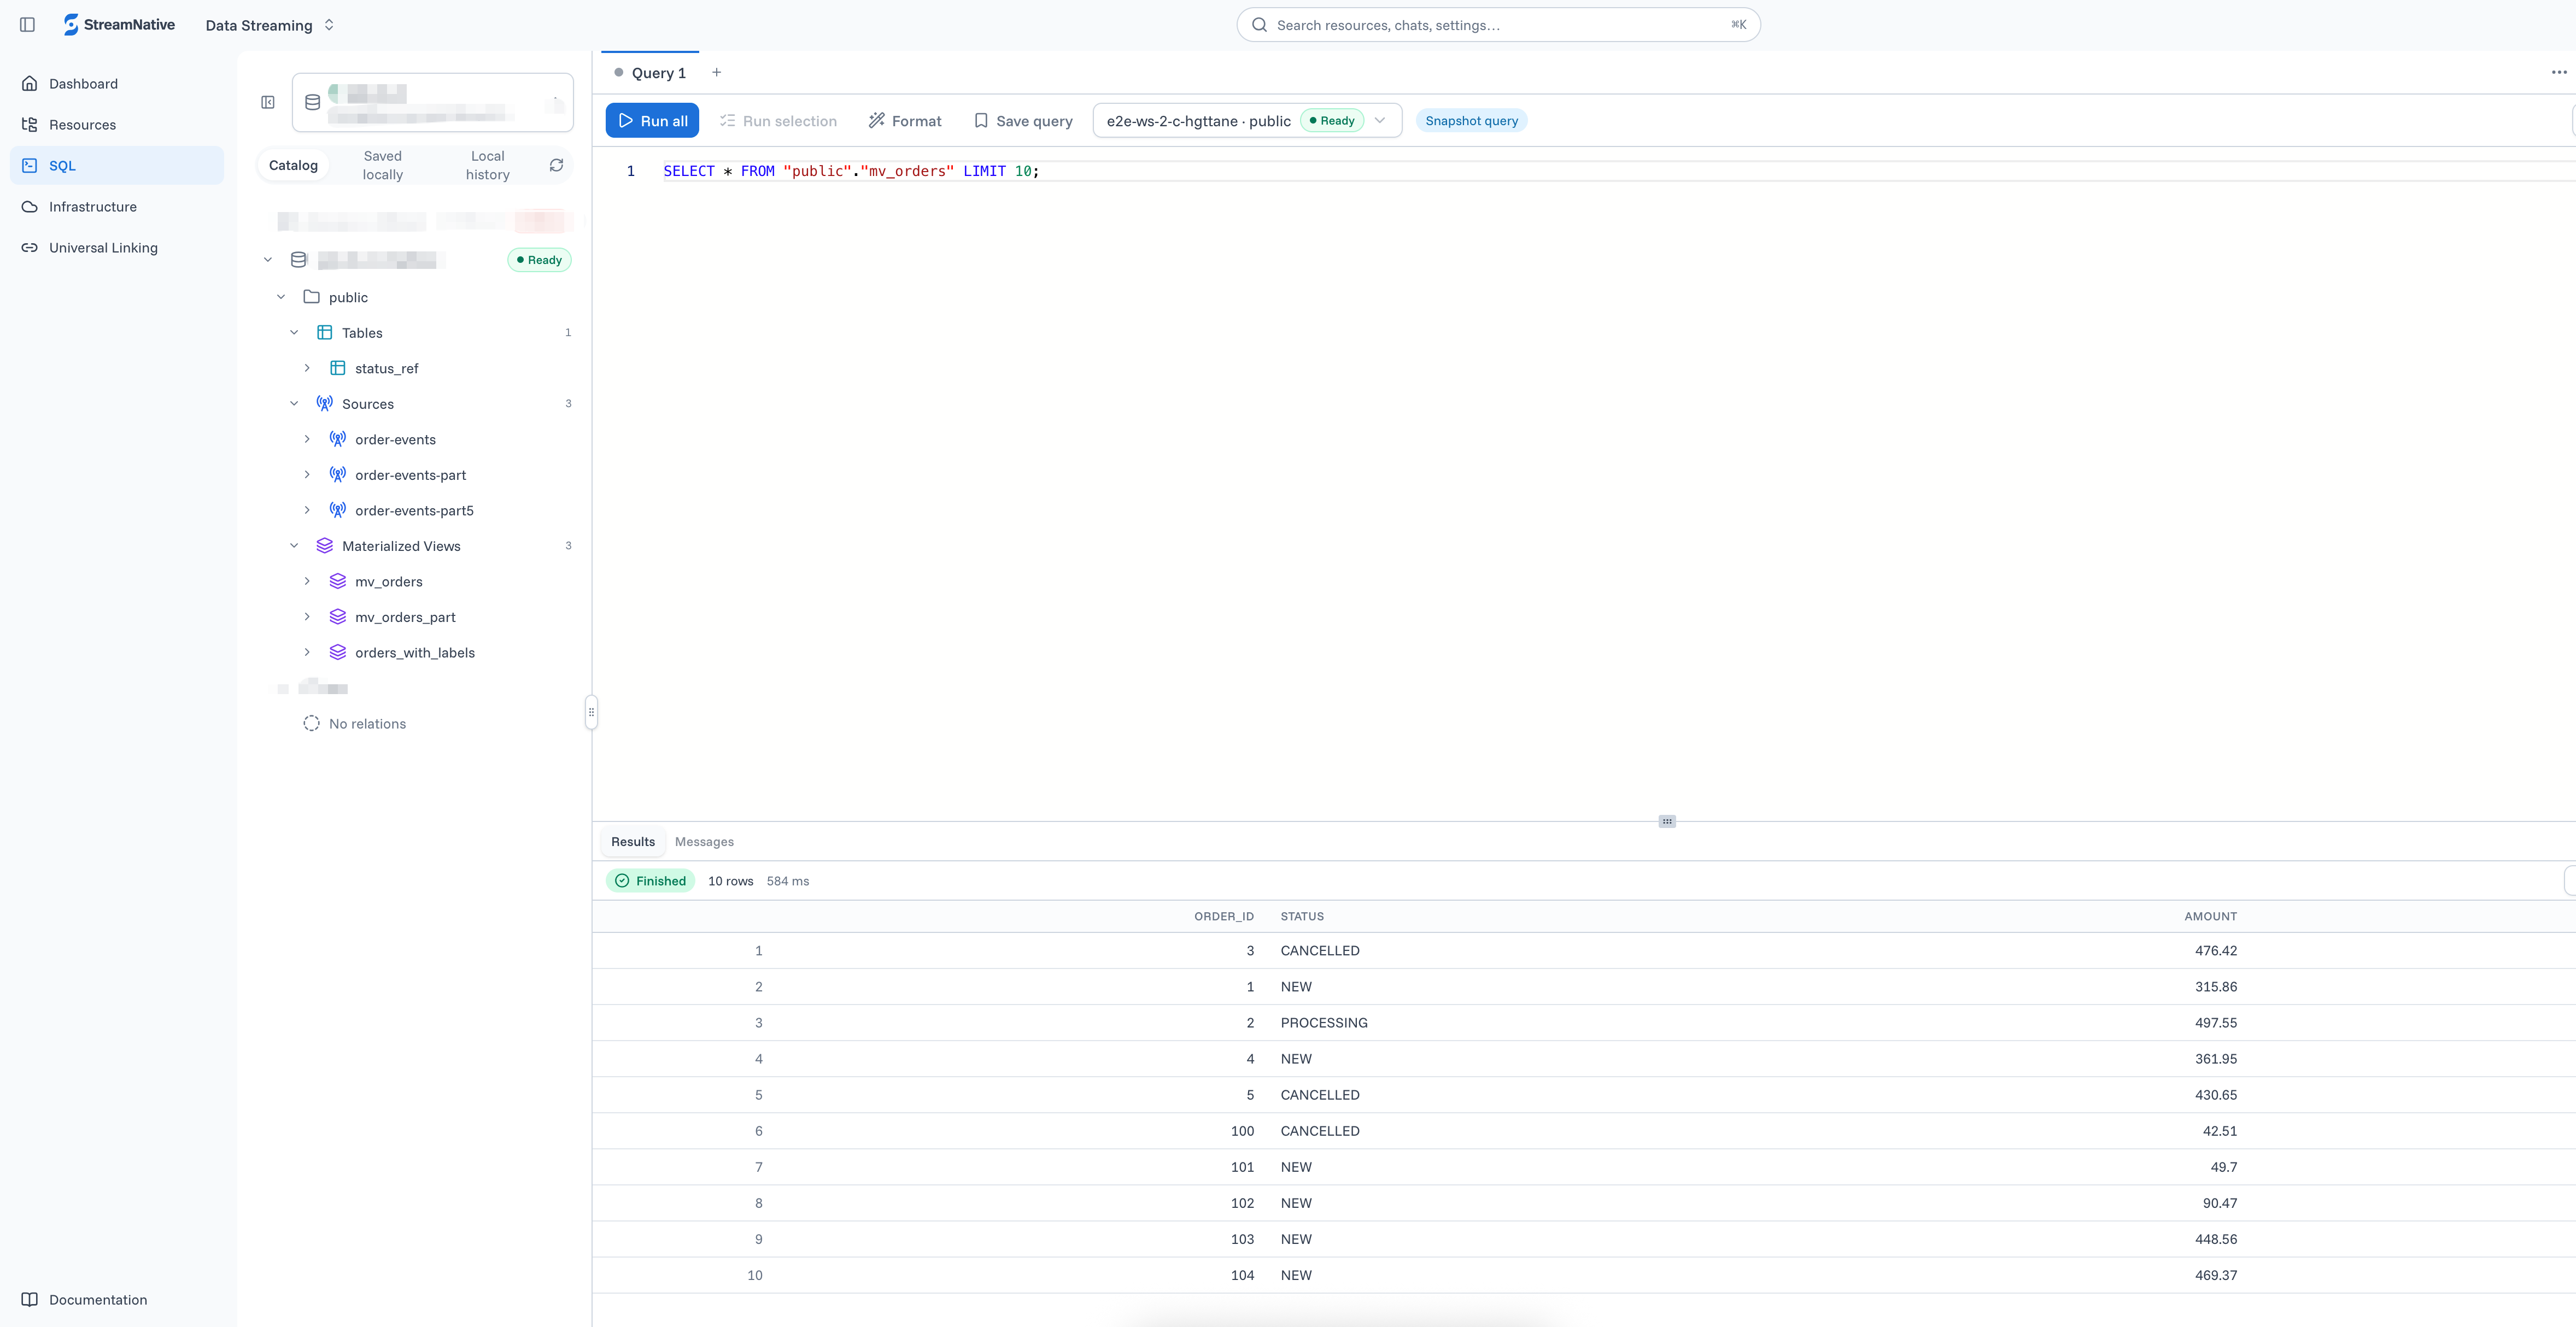Click the public folder icon

click(x=311, y=297)
